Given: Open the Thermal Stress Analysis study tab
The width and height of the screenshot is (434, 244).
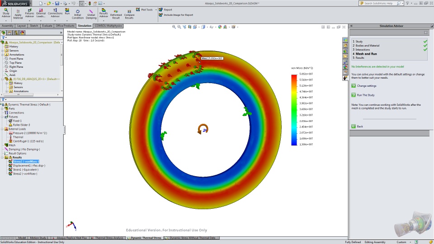Looking at the screenshot, I should [108, 238].
